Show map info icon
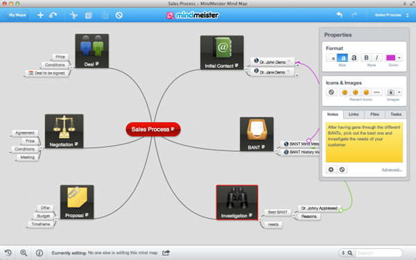The width and height of the screenshot is (416, 260). (x=40, y=253)
